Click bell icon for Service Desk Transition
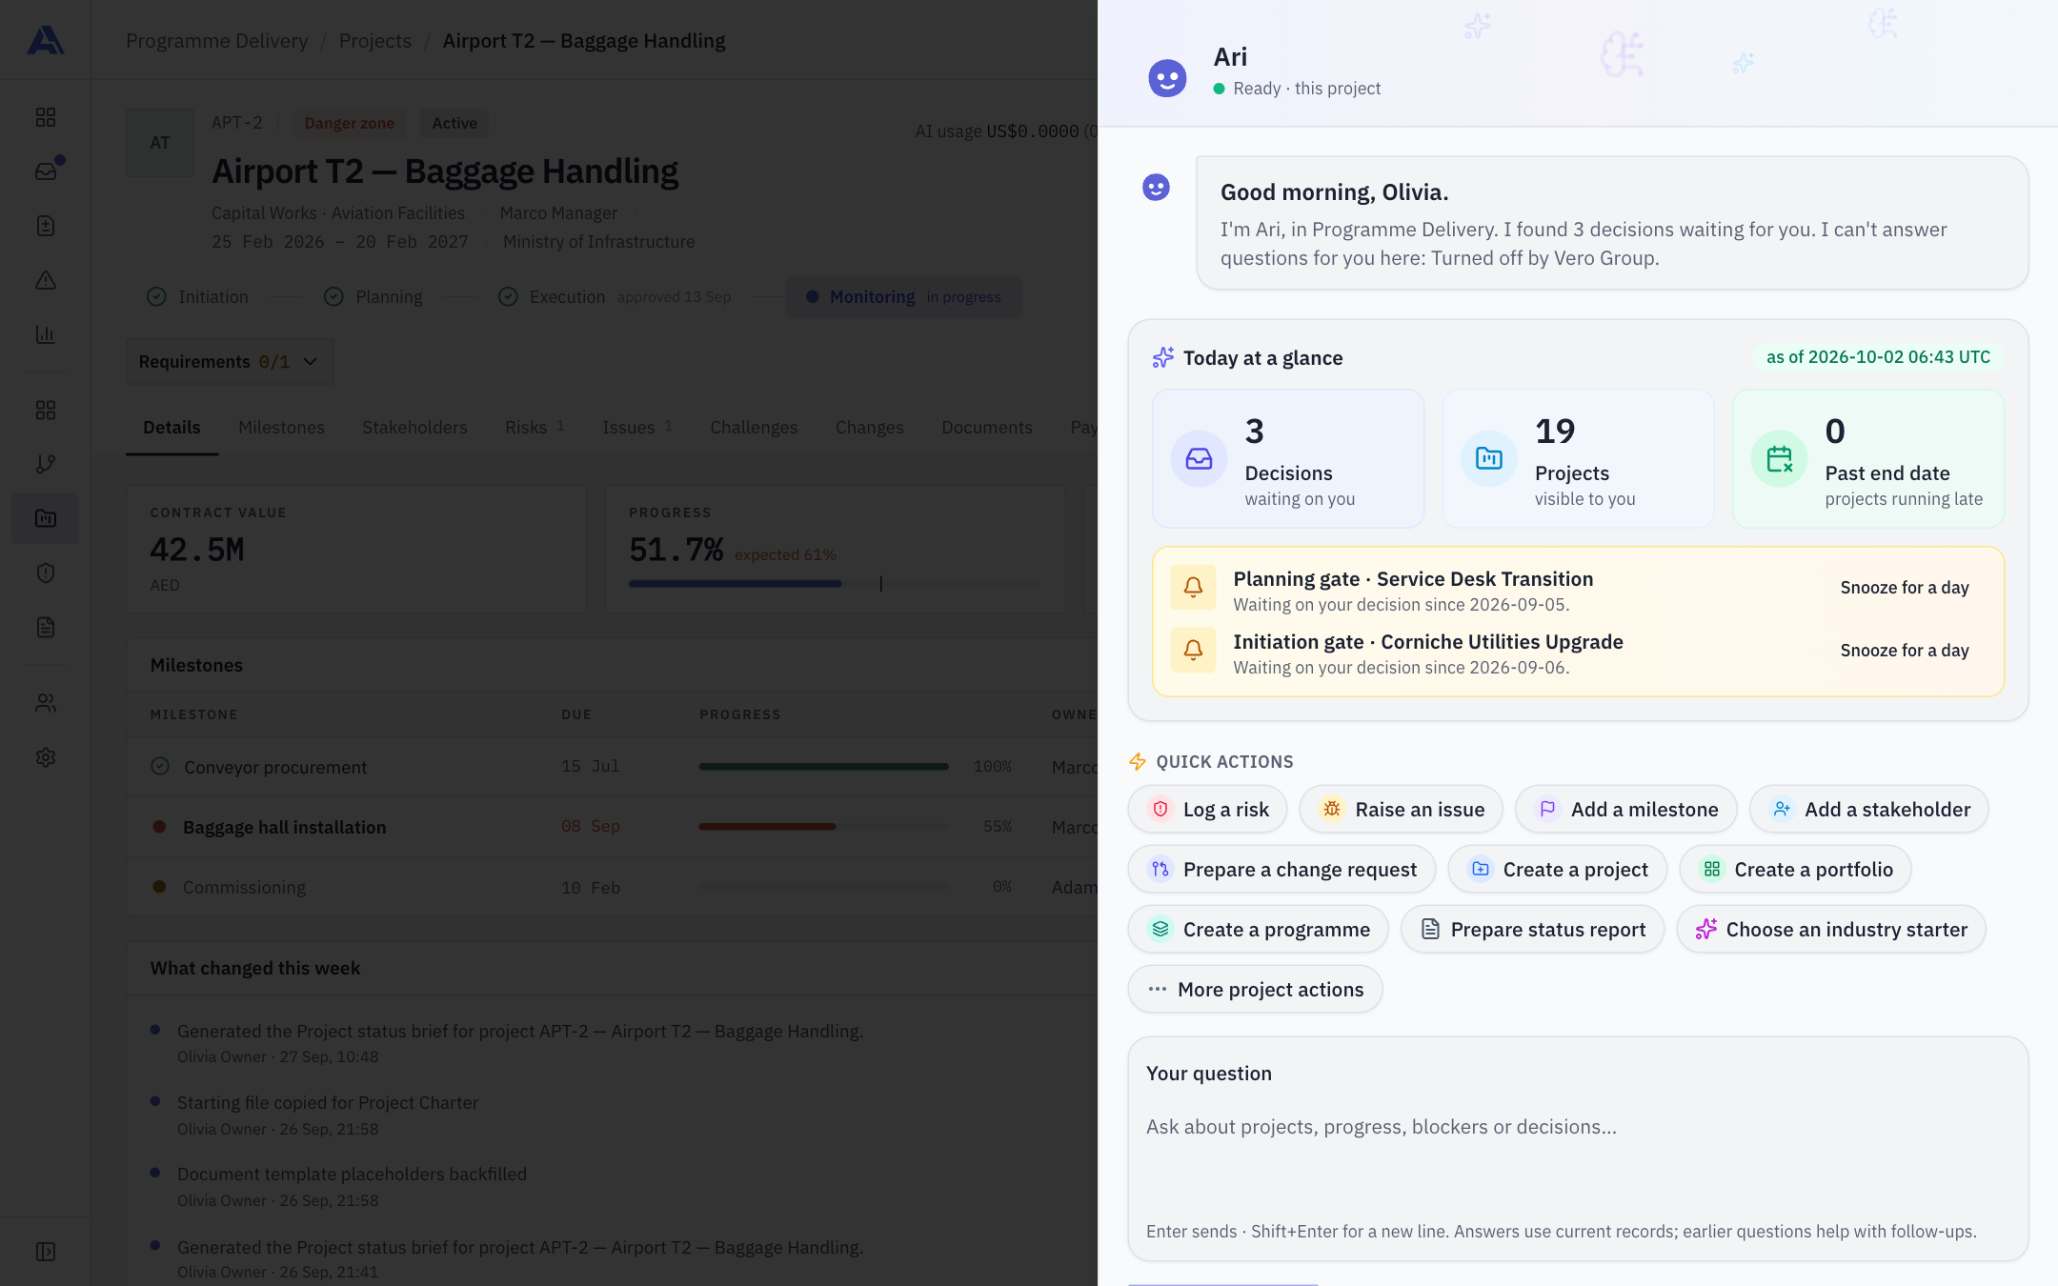This screenshot has height=1286, width=2058. click(1193, 588)
